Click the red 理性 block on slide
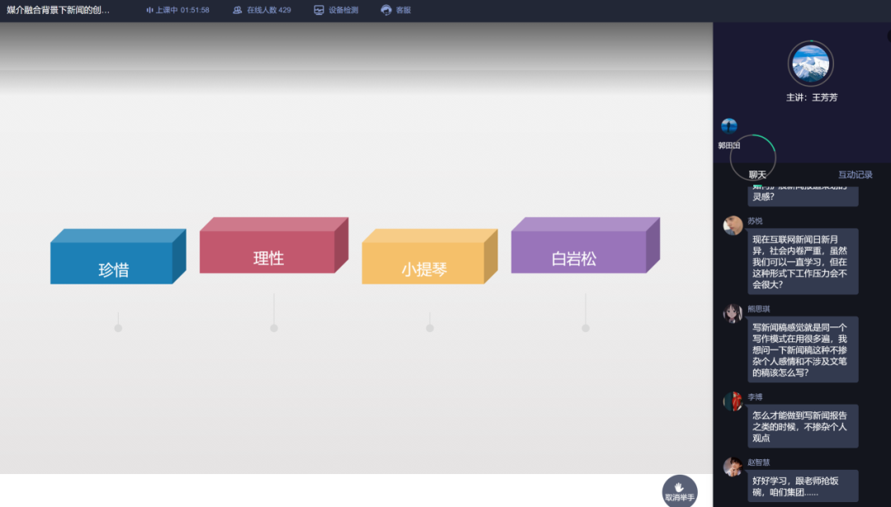The image size is (891, 507). coord(274,246)
